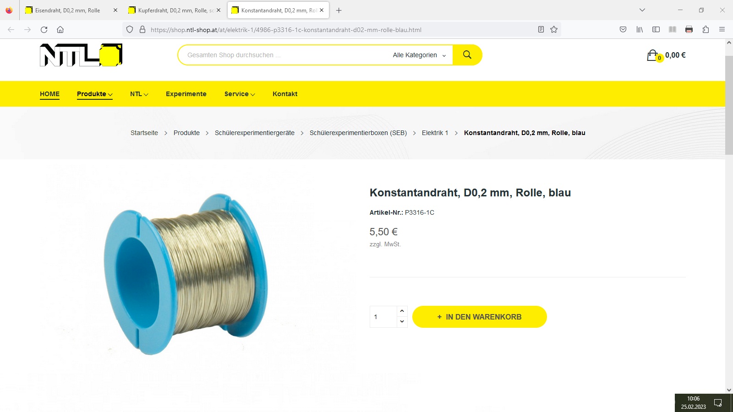Expand the Service menu
This screenshot has width=733, height=412.
[240, 94]
